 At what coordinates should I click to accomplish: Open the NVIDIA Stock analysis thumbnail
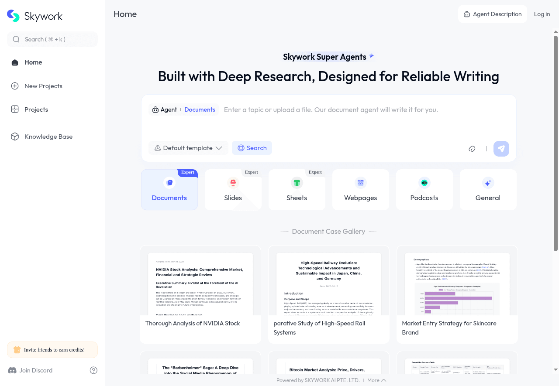coord(200,284)
